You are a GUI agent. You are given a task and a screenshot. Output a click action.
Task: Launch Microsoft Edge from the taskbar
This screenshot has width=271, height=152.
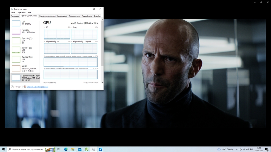click(x=66, y=149)
